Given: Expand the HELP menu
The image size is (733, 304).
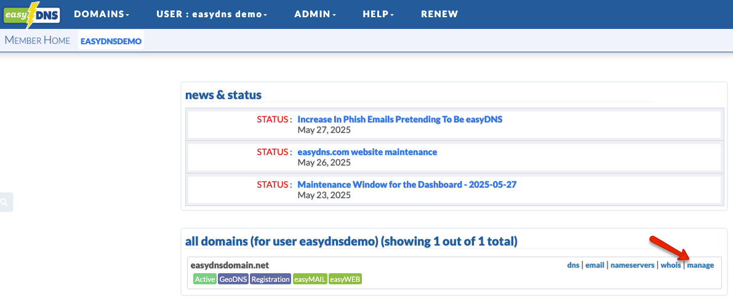Looking at the screenshot, I should point(378,14).
